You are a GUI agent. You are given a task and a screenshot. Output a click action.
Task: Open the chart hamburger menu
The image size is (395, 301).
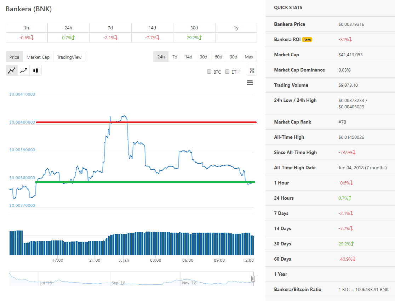pyautogui.click(x=250, y=83)
